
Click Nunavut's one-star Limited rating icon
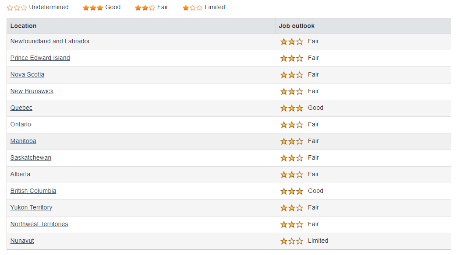coord(292,241)
